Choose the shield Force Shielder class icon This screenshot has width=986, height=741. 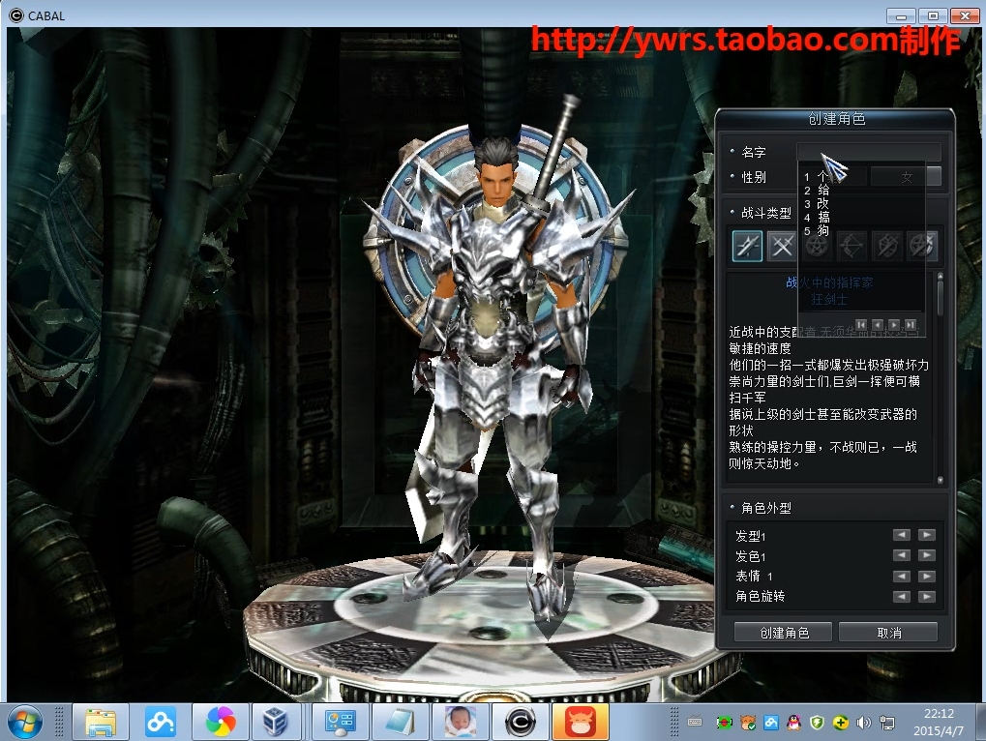[886, 246]
